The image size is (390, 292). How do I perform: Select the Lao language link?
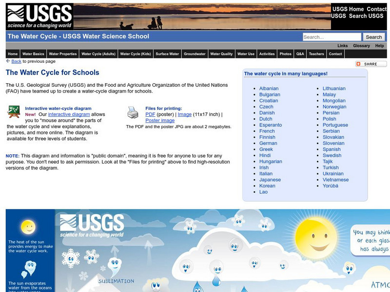tap(263, 192)
